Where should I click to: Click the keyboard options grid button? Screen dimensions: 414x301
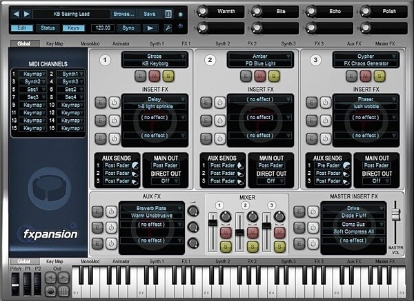click(x=63, y=291)
